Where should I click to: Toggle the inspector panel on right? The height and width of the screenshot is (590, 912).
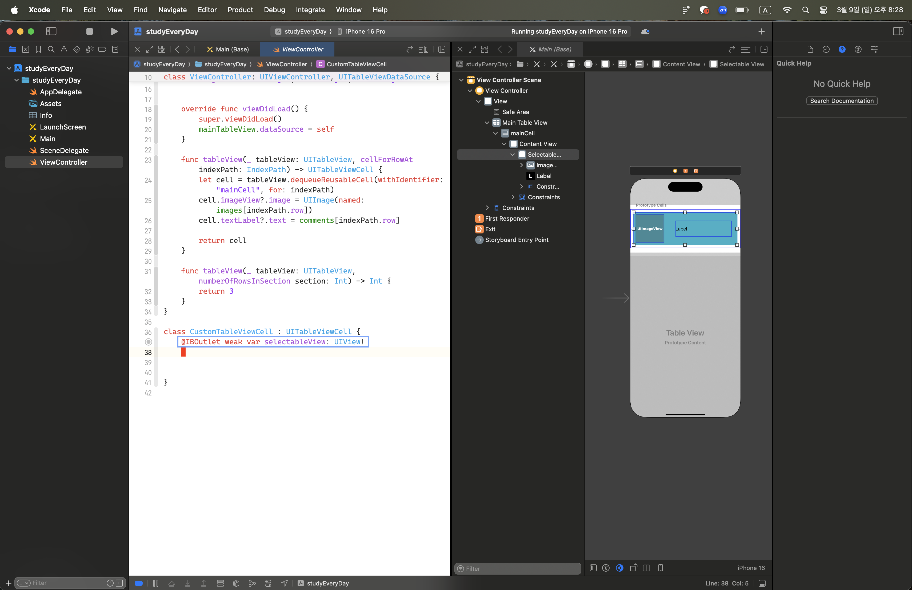898,31
